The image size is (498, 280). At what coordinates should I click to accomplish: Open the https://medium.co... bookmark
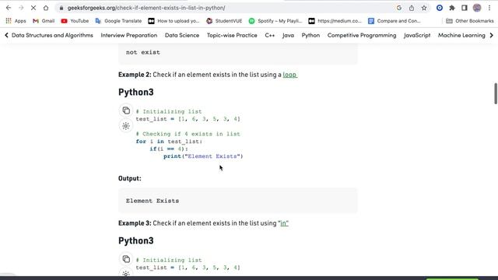(335, 21)
